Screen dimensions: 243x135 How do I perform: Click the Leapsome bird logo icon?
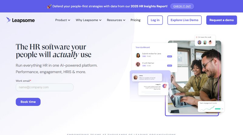8,20
